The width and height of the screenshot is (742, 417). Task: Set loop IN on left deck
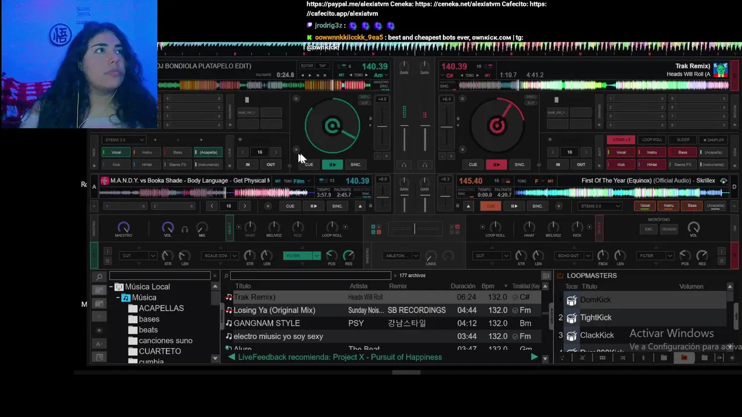tap(248, 164)
